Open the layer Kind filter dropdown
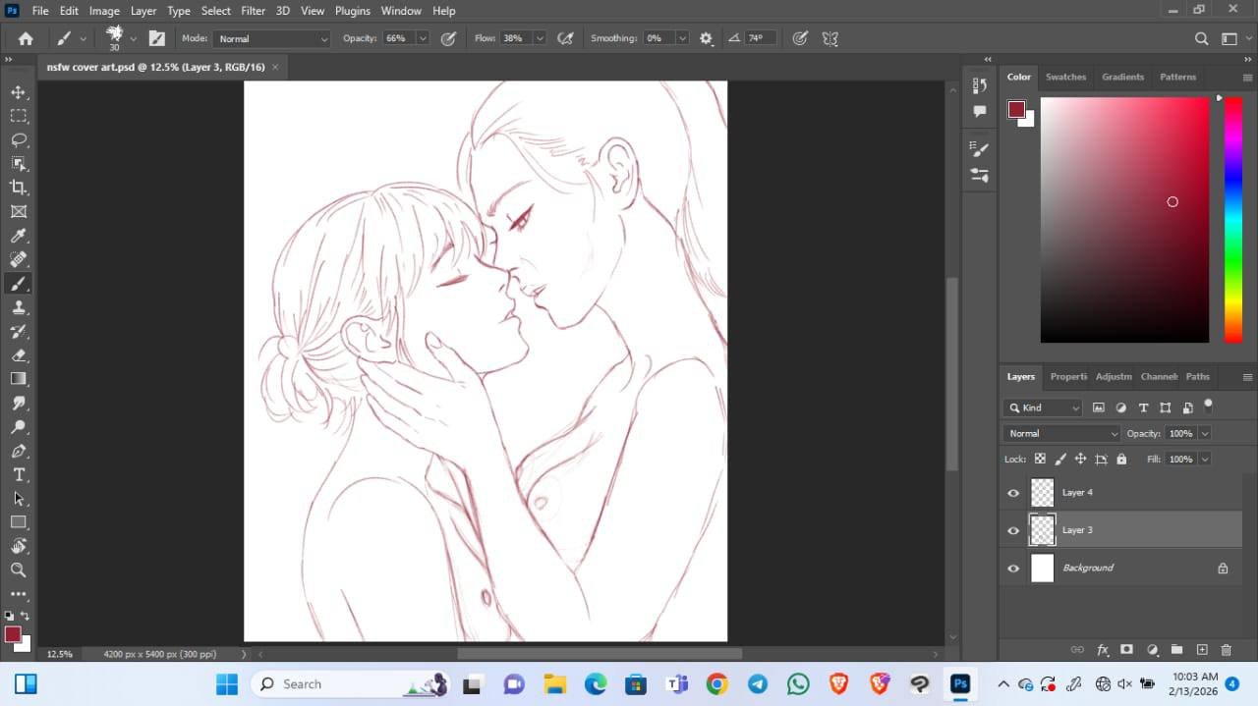This screenshot has width=1258, height=706. click(x=1043, y=407)
